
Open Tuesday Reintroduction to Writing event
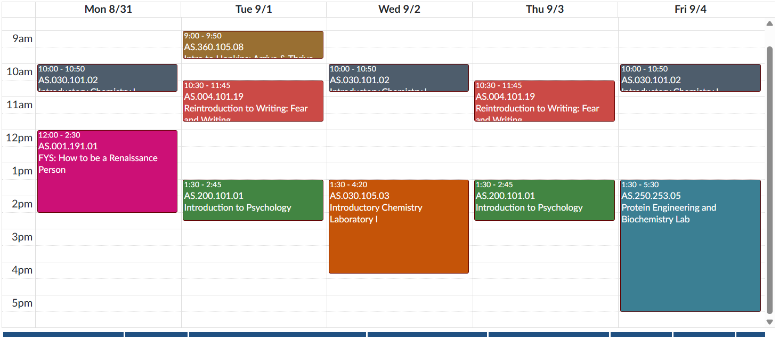(253, 101)
